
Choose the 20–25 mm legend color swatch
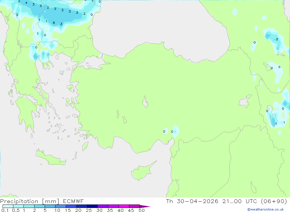[82, 206]
